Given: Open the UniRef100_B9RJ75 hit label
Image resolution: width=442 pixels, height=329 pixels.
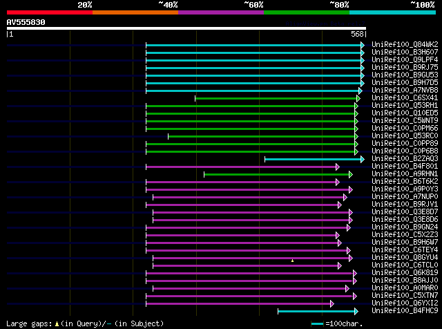Looking at the screenshot, I should 405,67.
